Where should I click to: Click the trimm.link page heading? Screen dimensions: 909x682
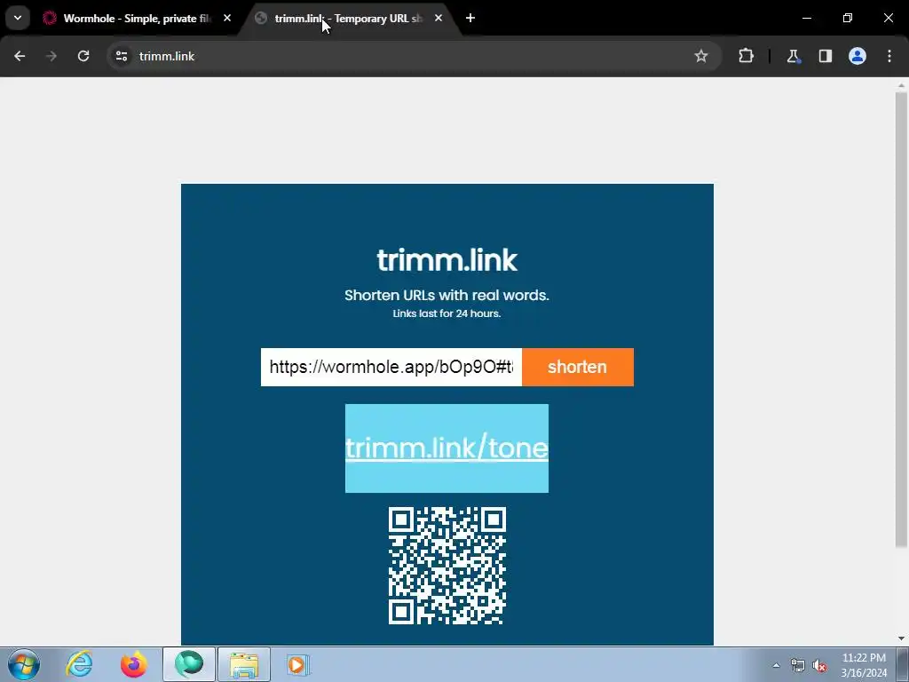pyautogui.click(x=447, y=260)
